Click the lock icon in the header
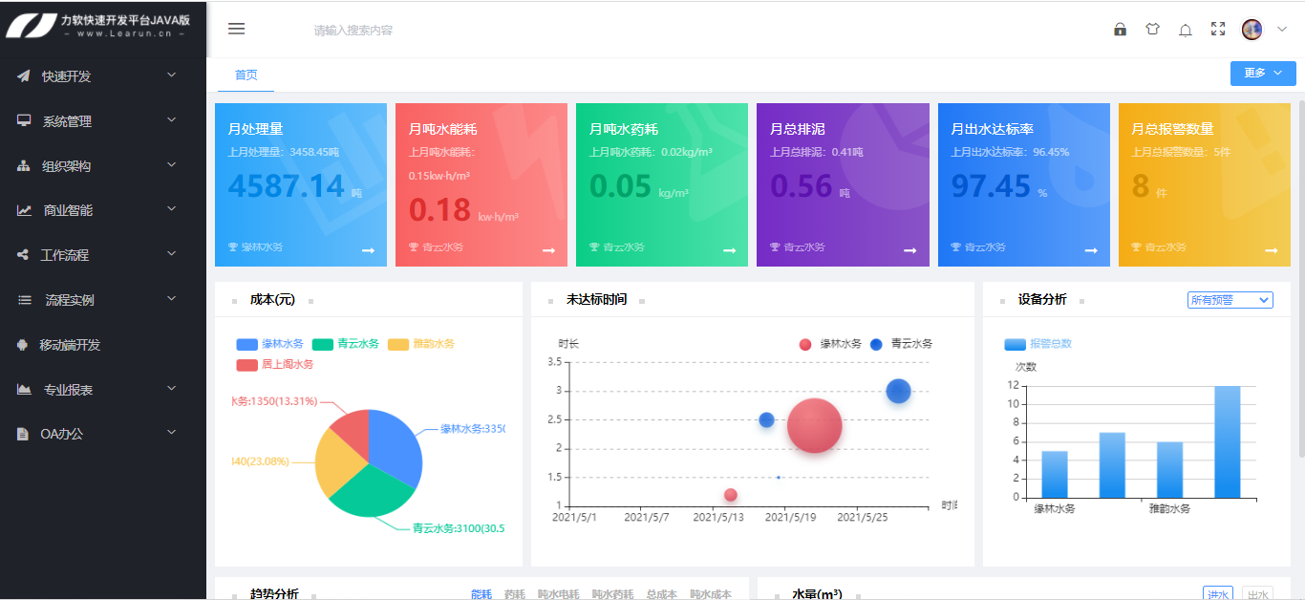The width and height of the screenshot is (1305, 600). coord(1119,30)
